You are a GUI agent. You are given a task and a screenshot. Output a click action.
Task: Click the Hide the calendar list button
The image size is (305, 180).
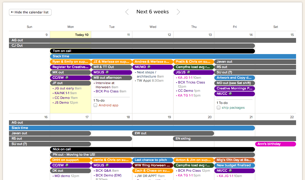coord(30,12)
